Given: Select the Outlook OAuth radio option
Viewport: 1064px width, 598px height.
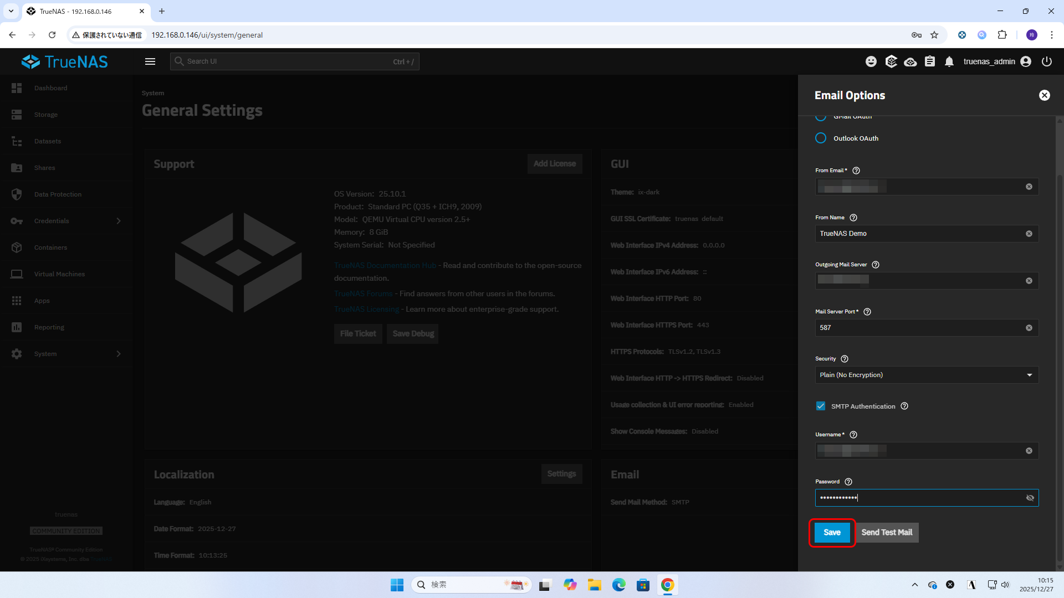Looking at the screenshot, I should [821, 138].
